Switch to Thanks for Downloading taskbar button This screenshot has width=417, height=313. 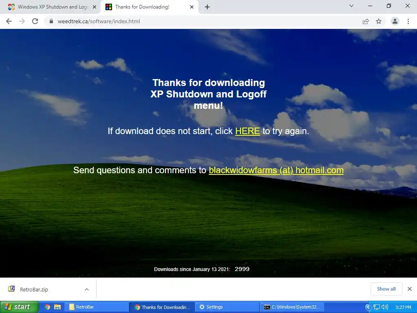point(162,307)
